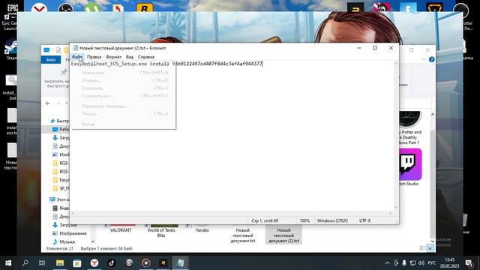Open the Формат menu in Notepad
The width and height of the screenshot is (480, 270).
(x=113, y=57)
